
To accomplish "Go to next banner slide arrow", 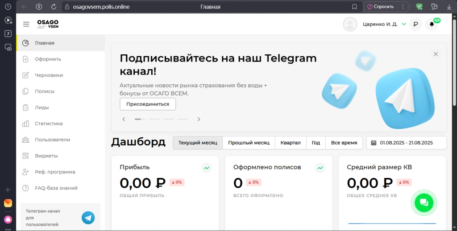I will pyautogui.click(x=199, y=119).
